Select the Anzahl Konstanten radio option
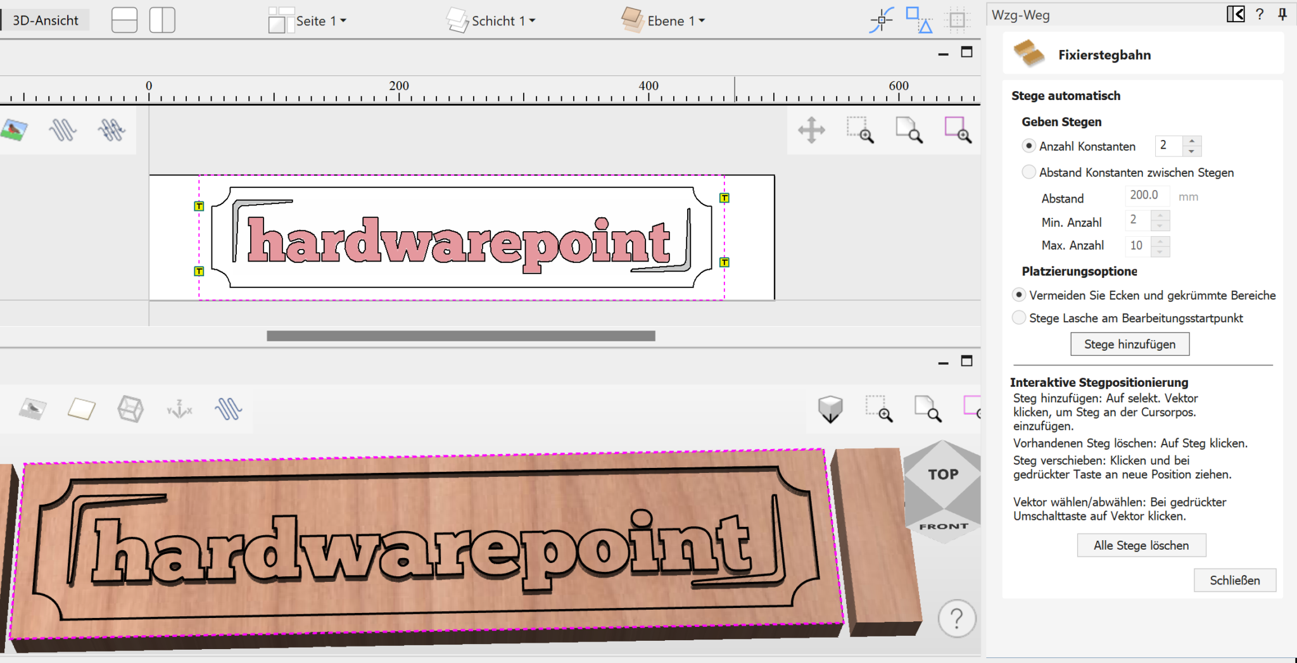The width and height of the screenshot is (1297, 663). tap(1028, 146)
